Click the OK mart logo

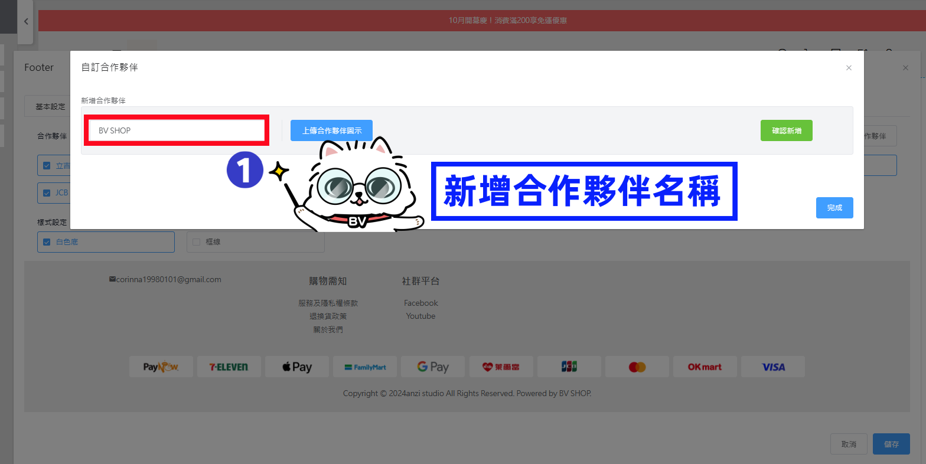point(705,367)
